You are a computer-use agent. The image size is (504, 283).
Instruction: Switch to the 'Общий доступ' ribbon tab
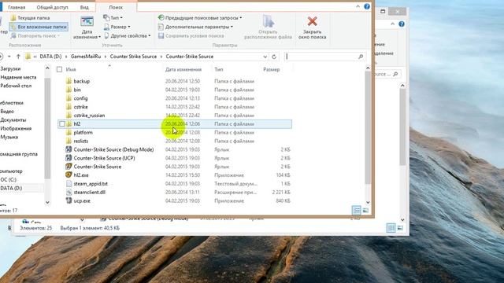52,7
